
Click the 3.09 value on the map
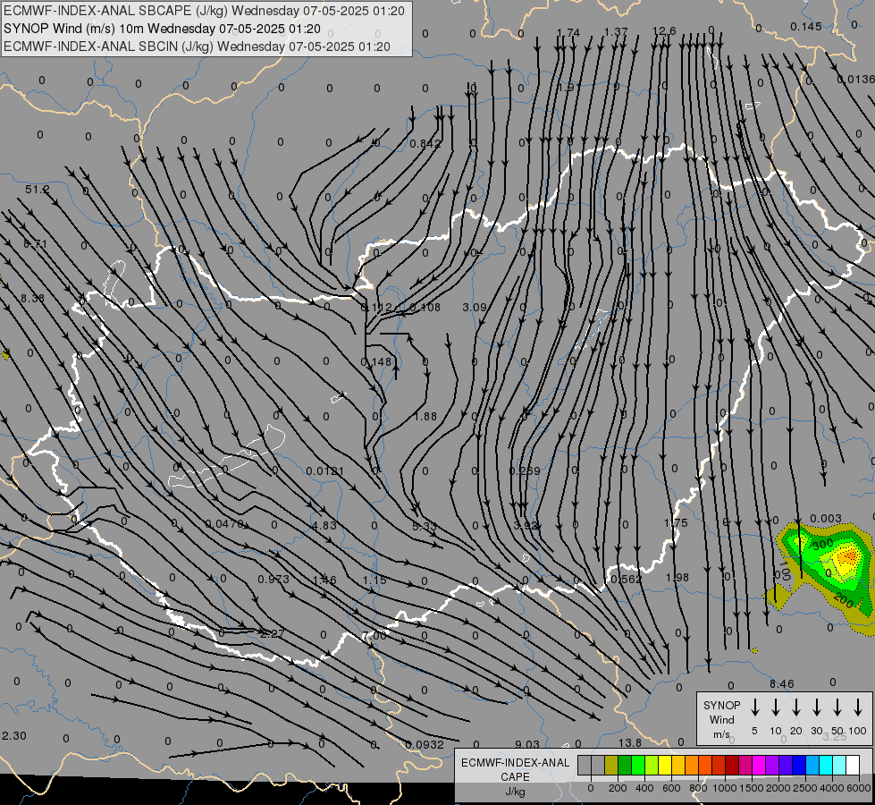pyautogui.click(x=475, y=308)
